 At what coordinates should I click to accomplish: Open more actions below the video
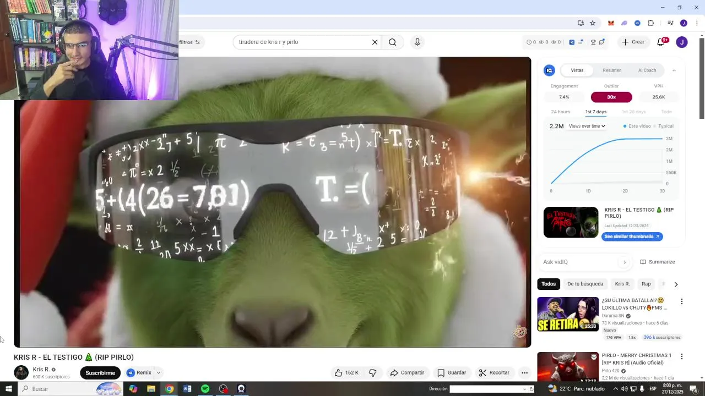524,372
